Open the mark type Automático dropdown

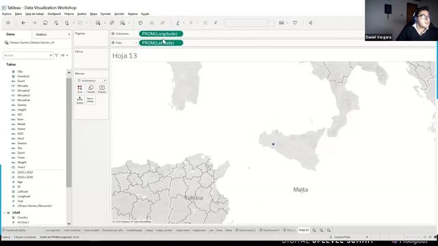pyautogui.click(x=91, y=81)
